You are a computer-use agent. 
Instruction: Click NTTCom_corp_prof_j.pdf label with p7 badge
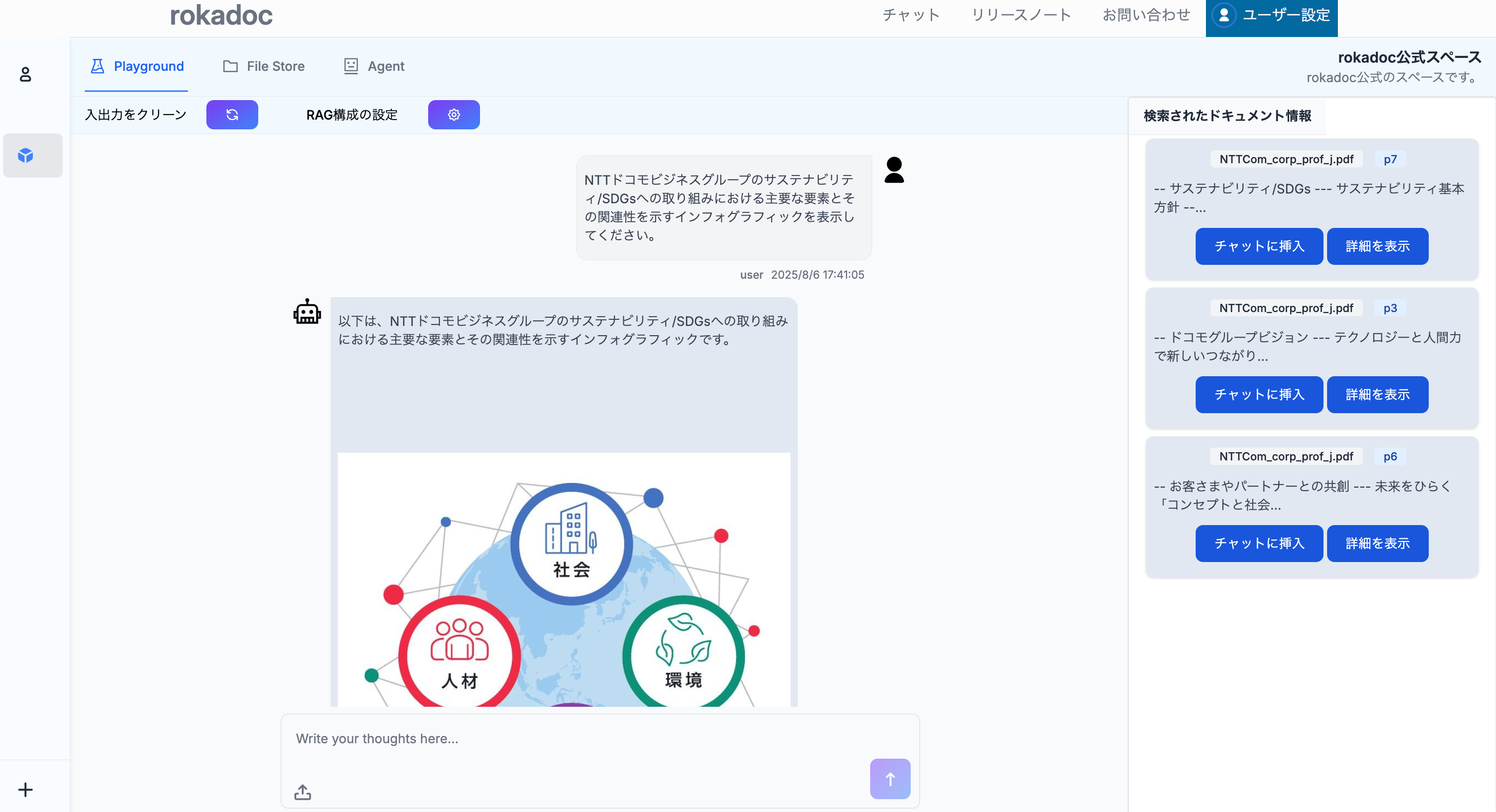click(1287, 159)
